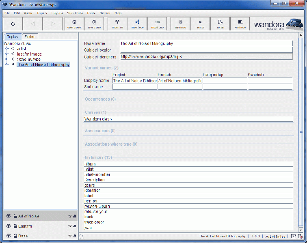The image size is (307, 243).
Task: Expand the artist tree node
Action: 7,49
